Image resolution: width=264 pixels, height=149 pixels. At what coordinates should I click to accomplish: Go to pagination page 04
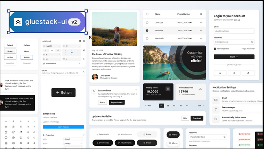click(181, 106)
